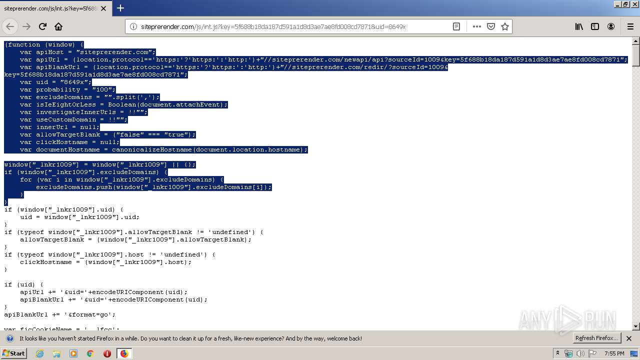This screenshot has width=640, height=360.
Task: Open Opera from taskbar
Action: (107, 353)
